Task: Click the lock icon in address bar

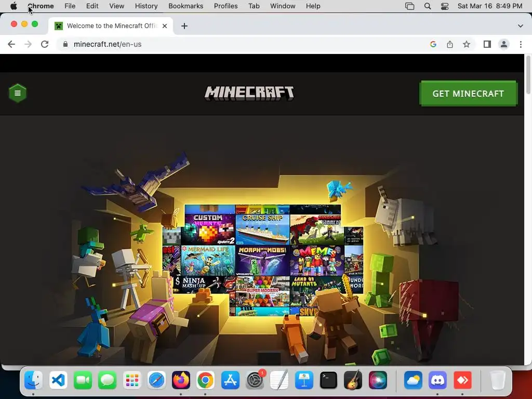Action: (65, 44)
